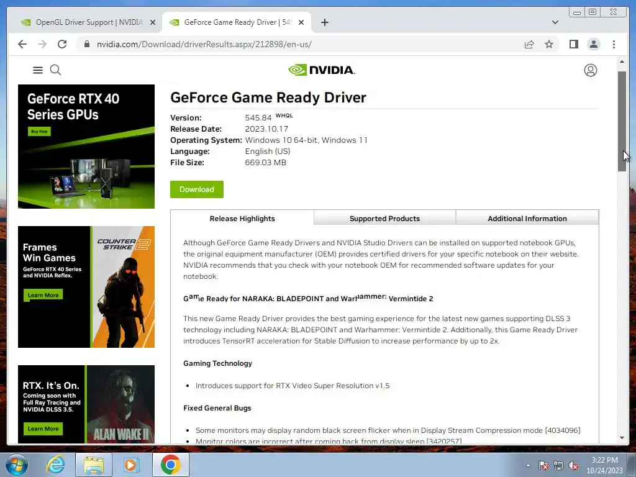
Task: Click GeForce Game Ready Driver heading
Action: coord(268,98)
